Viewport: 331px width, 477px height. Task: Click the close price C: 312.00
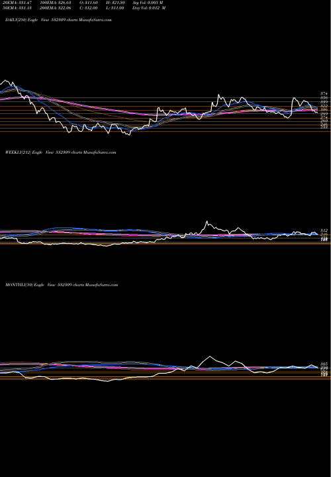pos(89,8)
